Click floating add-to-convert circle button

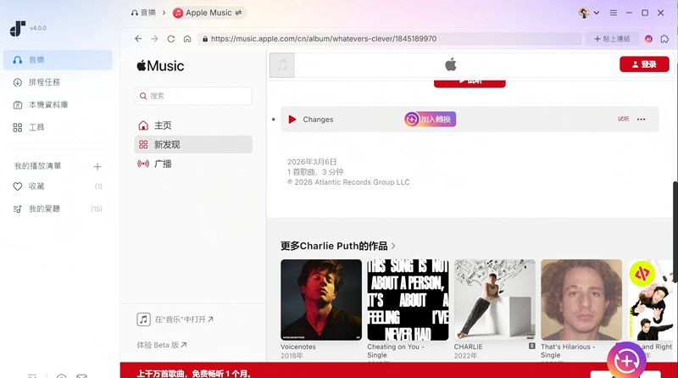626,360
